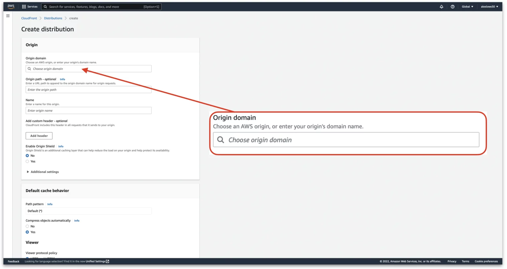Viewport: 507px width, 269px height.
Task: Click the Services label in navbar
Action: click(32, 7)
